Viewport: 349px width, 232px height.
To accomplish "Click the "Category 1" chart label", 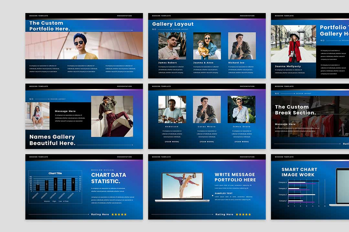I will 283,201.
